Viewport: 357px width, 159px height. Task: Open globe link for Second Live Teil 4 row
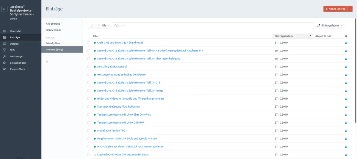[x=346, y=51]
